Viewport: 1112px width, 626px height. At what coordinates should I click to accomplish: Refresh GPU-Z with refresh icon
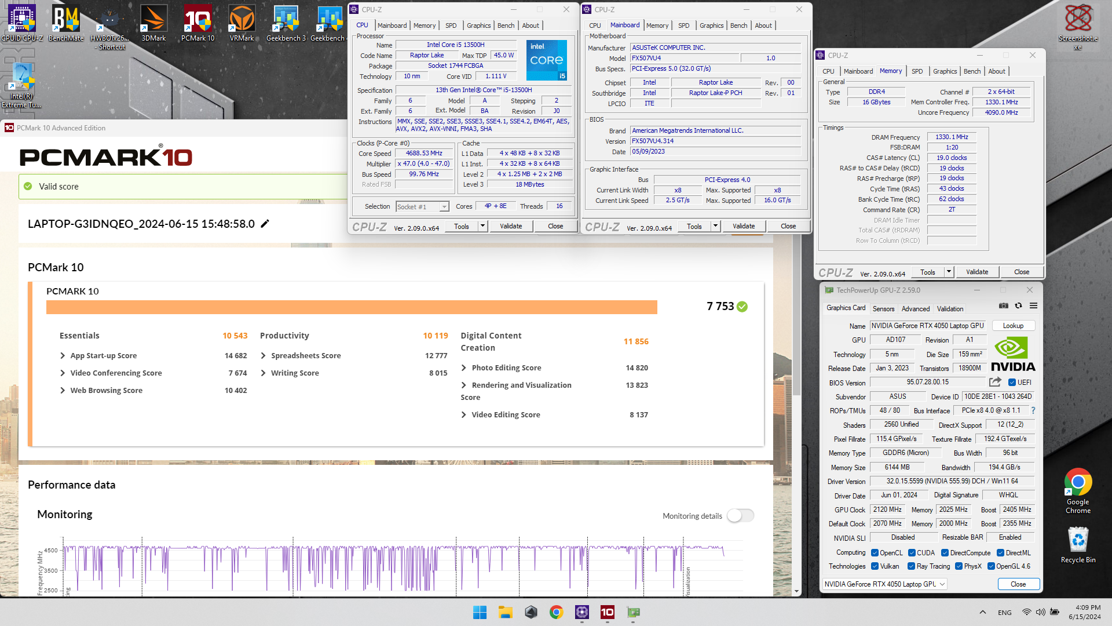[1018, 305]
